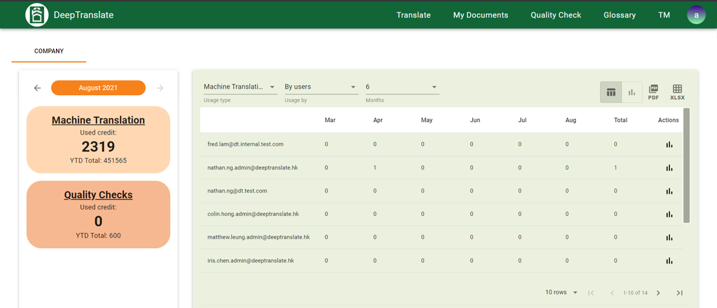Screen dimensions: 717x308
Task: Select matthew.leung.admin@deeptranslate.hk email cell
Action: tap(258, 237)
